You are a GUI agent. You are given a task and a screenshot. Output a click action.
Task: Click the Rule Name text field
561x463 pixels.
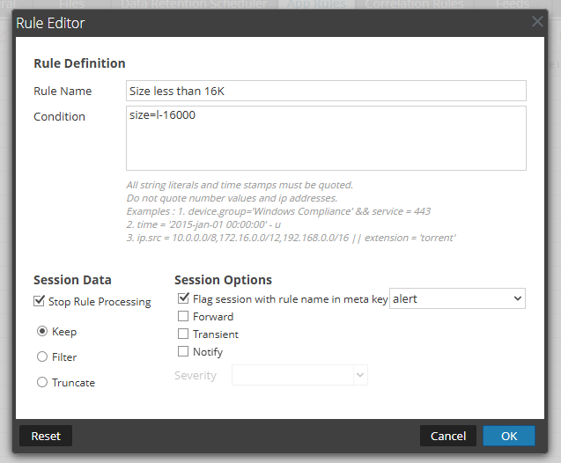click(x=326, y=91)
